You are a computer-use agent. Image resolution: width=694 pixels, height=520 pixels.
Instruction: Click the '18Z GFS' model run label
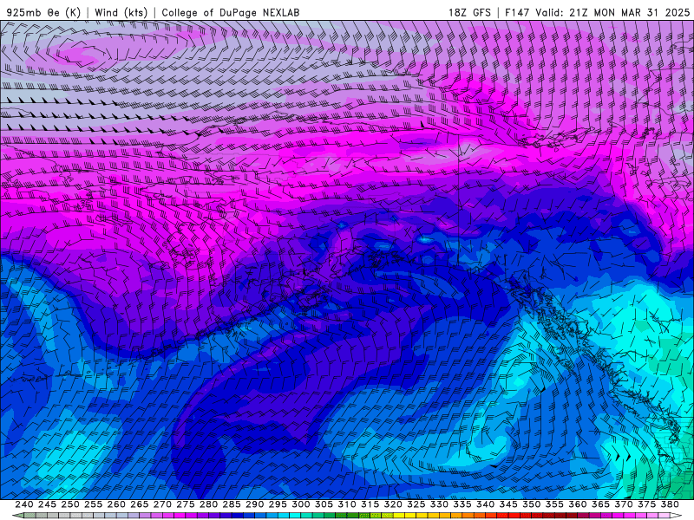pyautogui.click(x=469, y=12)
